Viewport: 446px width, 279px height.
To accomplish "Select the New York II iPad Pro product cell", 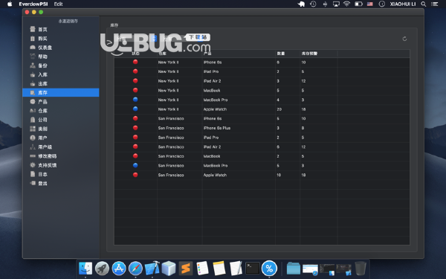I will [211, 71].
